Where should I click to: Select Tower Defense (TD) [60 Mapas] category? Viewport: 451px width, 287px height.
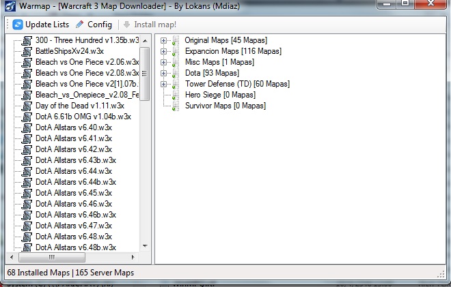[x=237, y=84]
